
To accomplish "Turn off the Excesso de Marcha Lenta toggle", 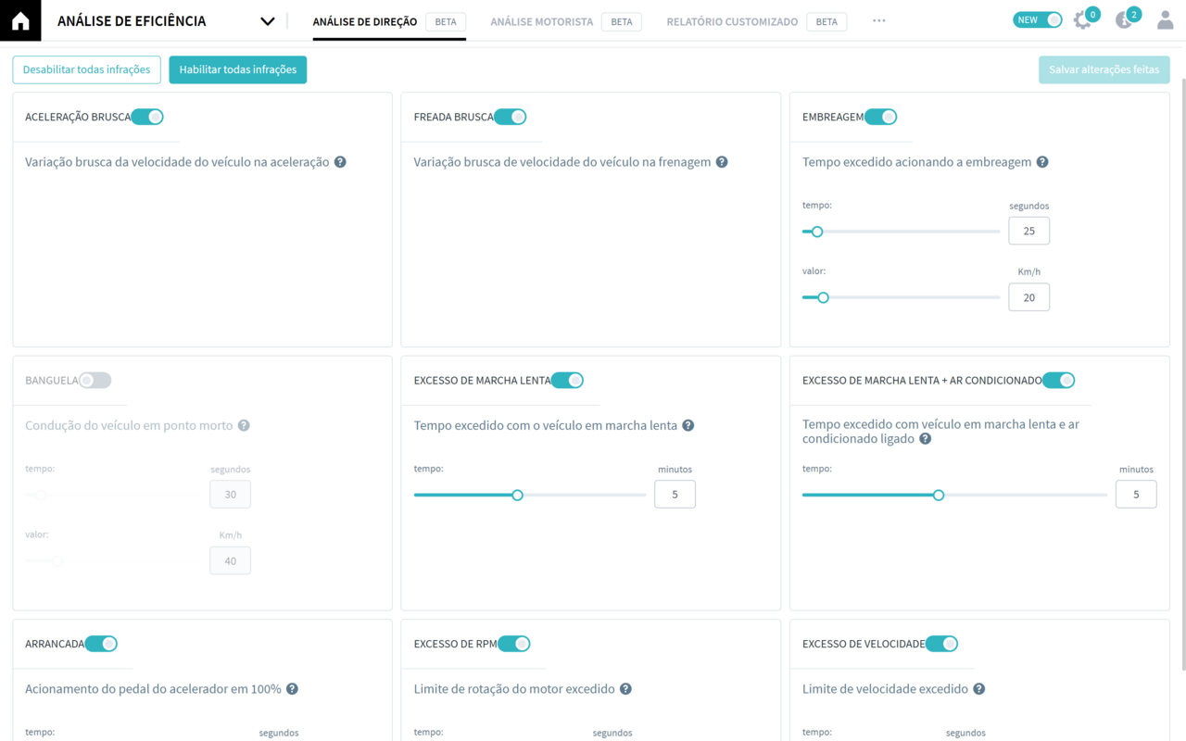I will click(567, 380).
